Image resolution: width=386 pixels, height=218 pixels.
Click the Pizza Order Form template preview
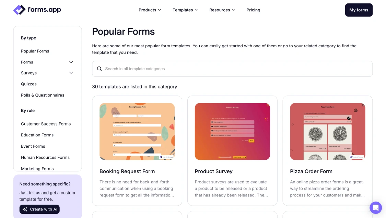(x=327, y=131)
